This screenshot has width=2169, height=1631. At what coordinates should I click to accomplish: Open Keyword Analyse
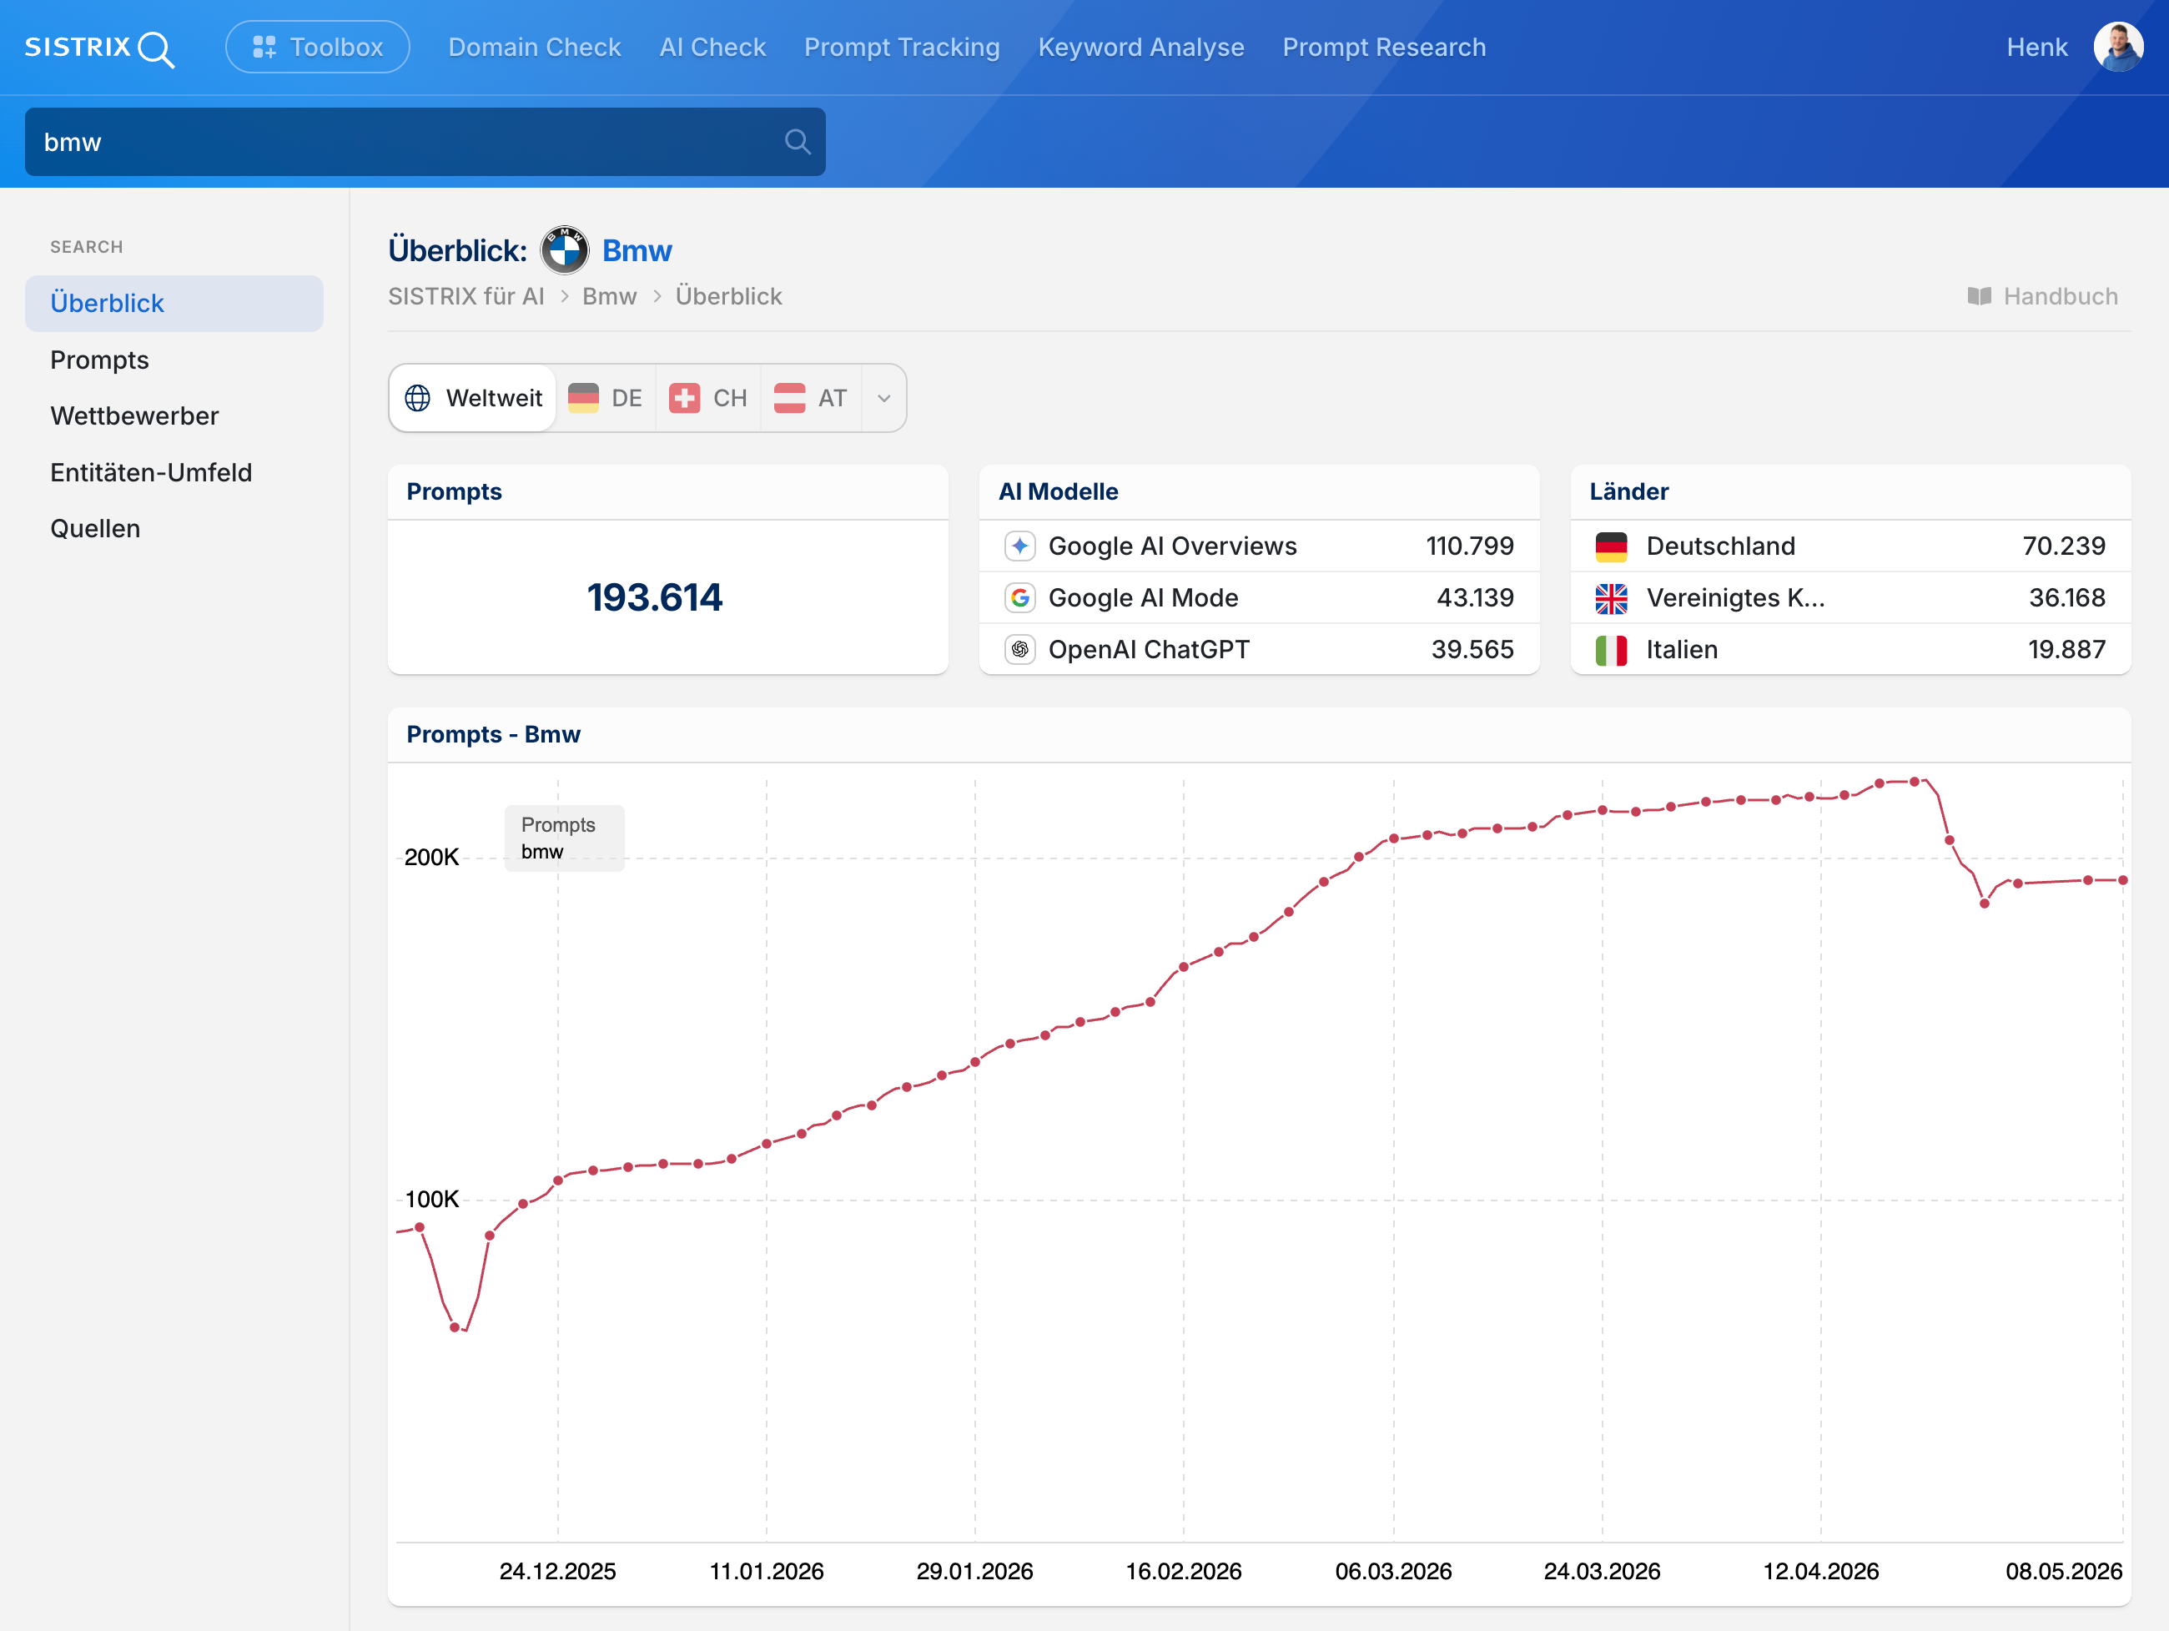coord(1140,47)
